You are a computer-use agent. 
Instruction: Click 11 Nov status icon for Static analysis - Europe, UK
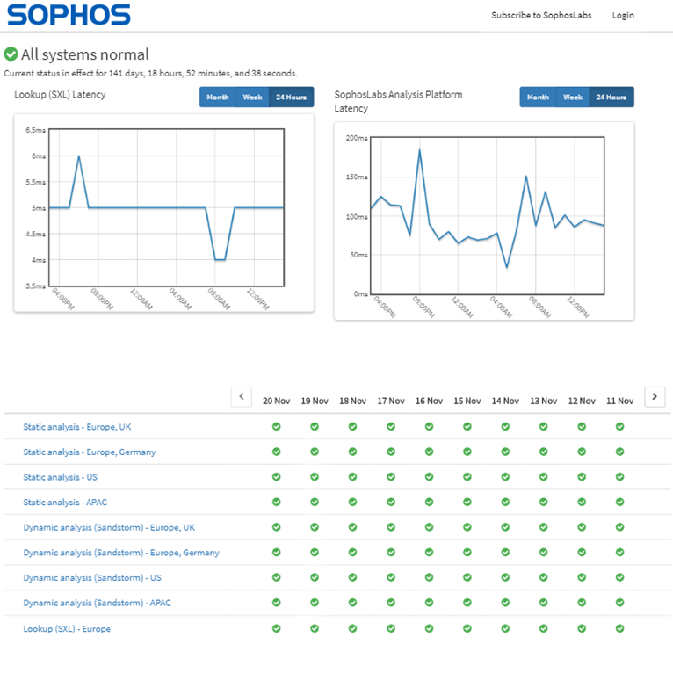click(x=619, y=426)
